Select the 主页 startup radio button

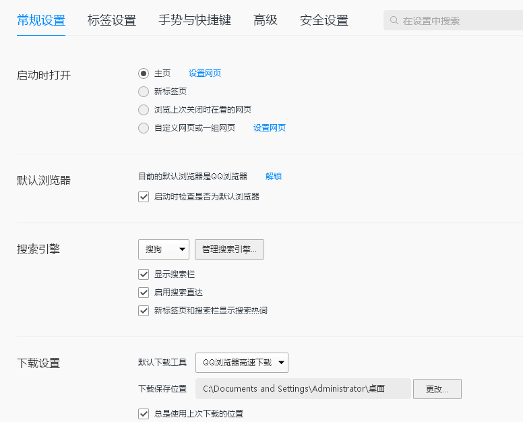coord(144,73)
